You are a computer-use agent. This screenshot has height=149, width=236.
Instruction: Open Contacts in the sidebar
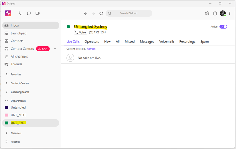(31, 41)
